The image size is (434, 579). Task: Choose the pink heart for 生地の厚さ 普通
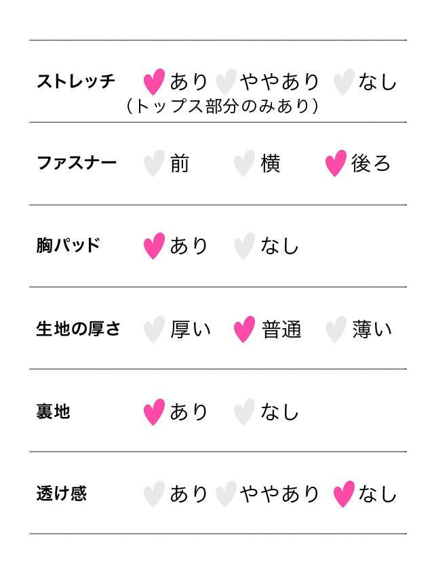pos(244,329)
